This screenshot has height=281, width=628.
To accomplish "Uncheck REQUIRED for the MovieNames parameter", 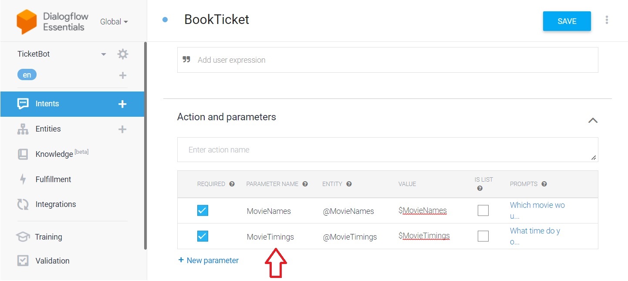I will (203, 210).
